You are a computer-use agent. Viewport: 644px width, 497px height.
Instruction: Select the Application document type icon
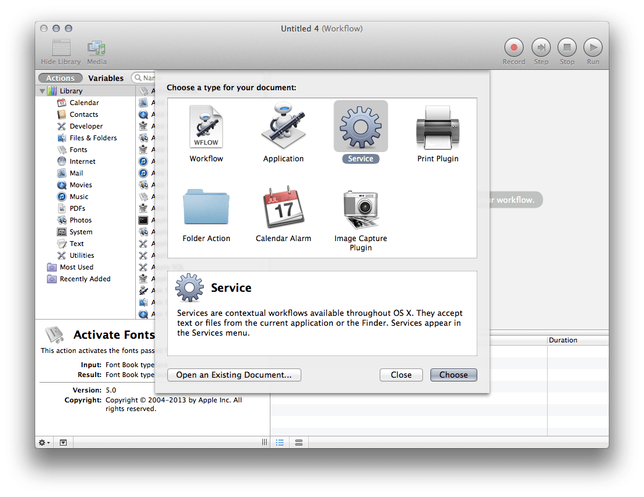tap(283, 126)
